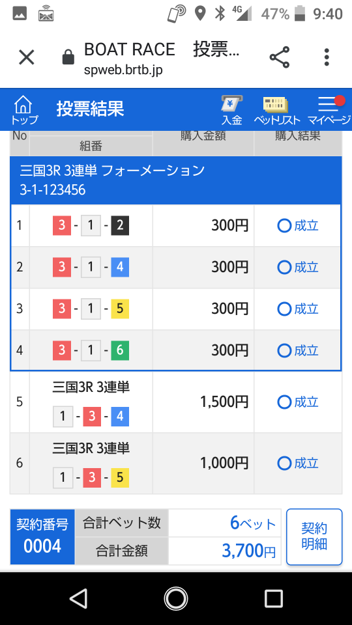
Task: Tap the green 6 boat number tile
Action: (x=120, y=350)
